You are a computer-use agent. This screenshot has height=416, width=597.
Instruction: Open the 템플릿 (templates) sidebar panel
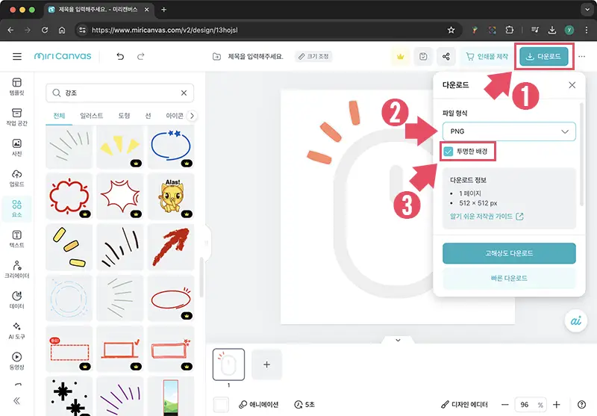16,87
